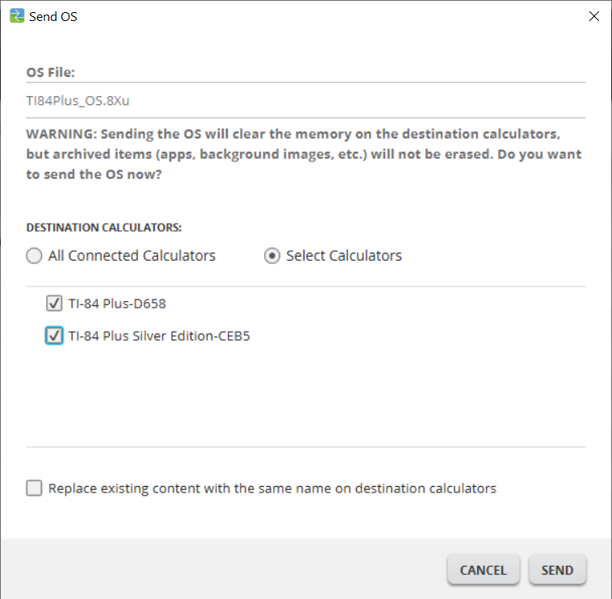The width and height of the screenshot is (612, 599).
Task: Click the 'All Connected Calculators' label text
Action: [x=132, y=256]
